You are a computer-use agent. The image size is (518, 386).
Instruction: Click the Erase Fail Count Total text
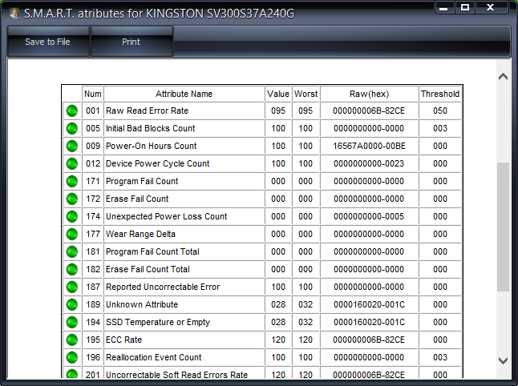148,270
